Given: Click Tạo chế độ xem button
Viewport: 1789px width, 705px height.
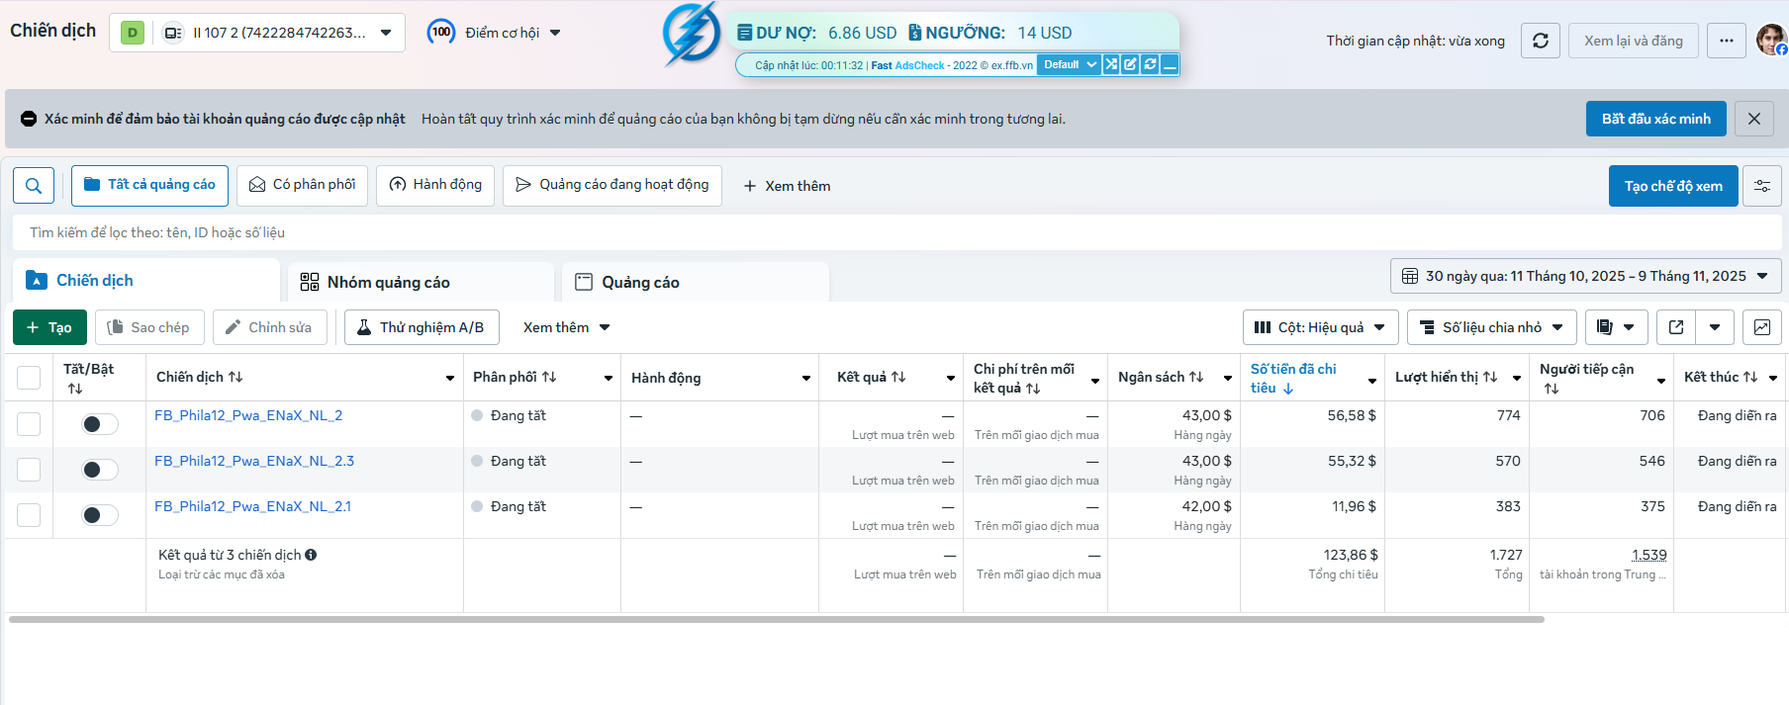Looking at the screenshot, I should [1673, 186].
